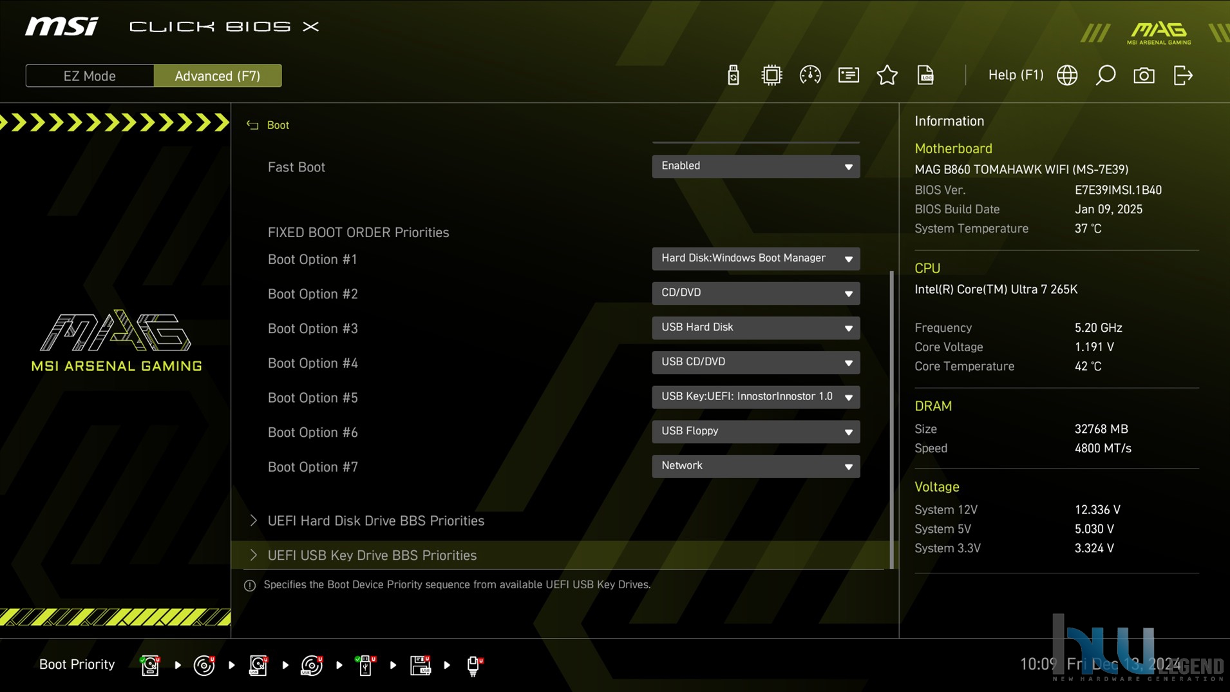Click the MSI logo
This screenshot has height=692, width=1230.
click(62, 26)
